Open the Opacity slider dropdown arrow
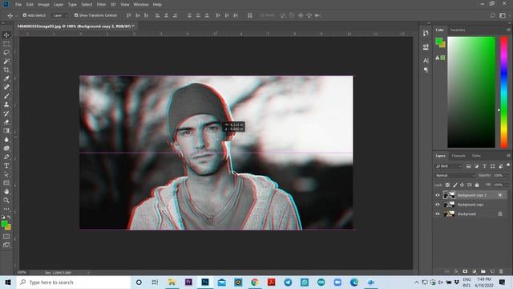Screen dimensions: 513x289 pos(507,176)
